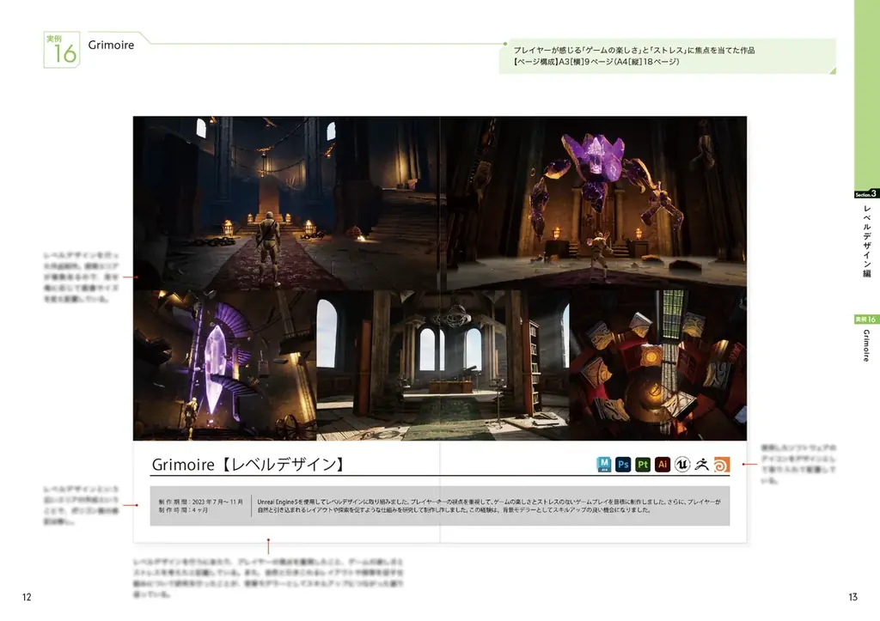Open the purple portal scene thumbnail
This screenshot has height=621, width=880.
(x=223, y=361)
